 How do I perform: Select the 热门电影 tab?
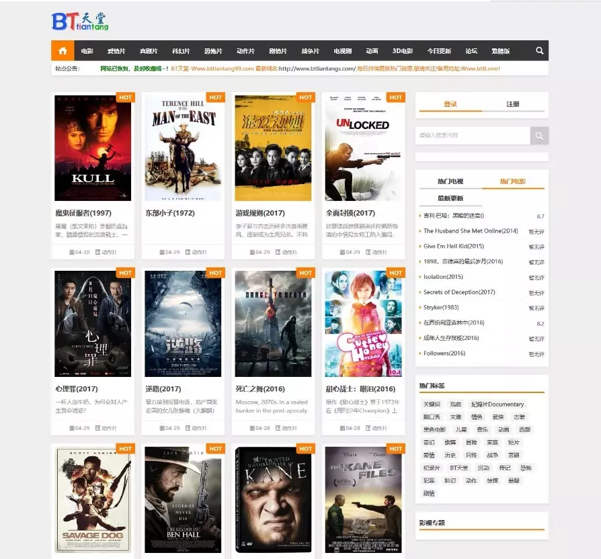tap(513, 181)
